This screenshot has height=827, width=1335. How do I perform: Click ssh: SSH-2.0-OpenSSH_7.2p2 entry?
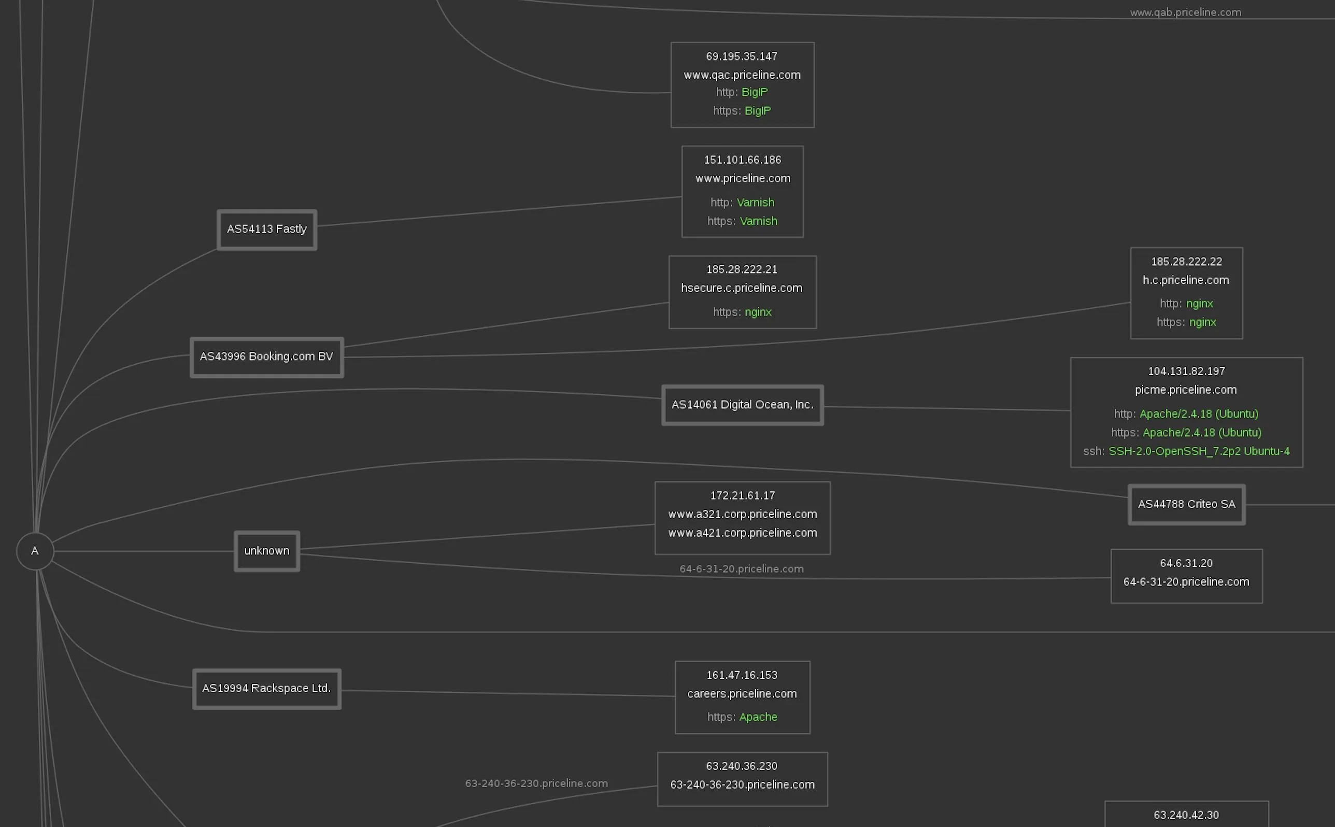point(1186,451)
